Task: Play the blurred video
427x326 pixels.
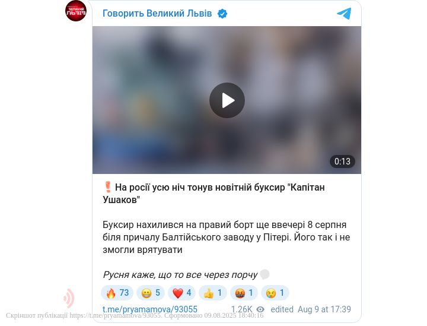Action: click(227, 100)
